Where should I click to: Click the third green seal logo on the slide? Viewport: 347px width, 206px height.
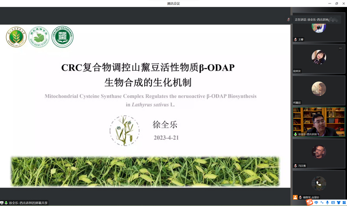click(x=63, y=38)
